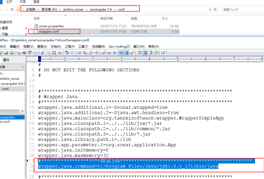Expand chevron after sonarqube-7.4 breadcrumb
The height and width of the screenshot is (179, 264).
pos(115,9)
